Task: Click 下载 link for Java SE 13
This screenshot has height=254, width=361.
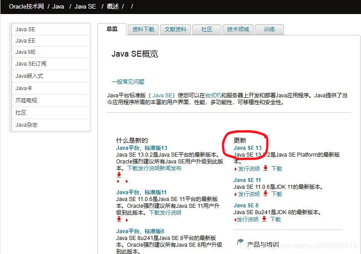Action: click(x=277, y=169)
